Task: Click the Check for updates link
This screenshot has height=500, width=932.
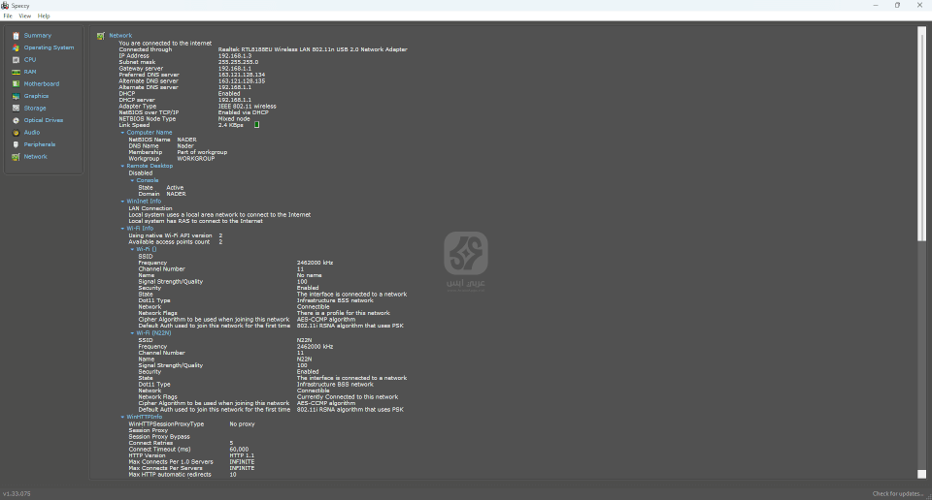Action: pyautogui.click(x=898, y=493)
